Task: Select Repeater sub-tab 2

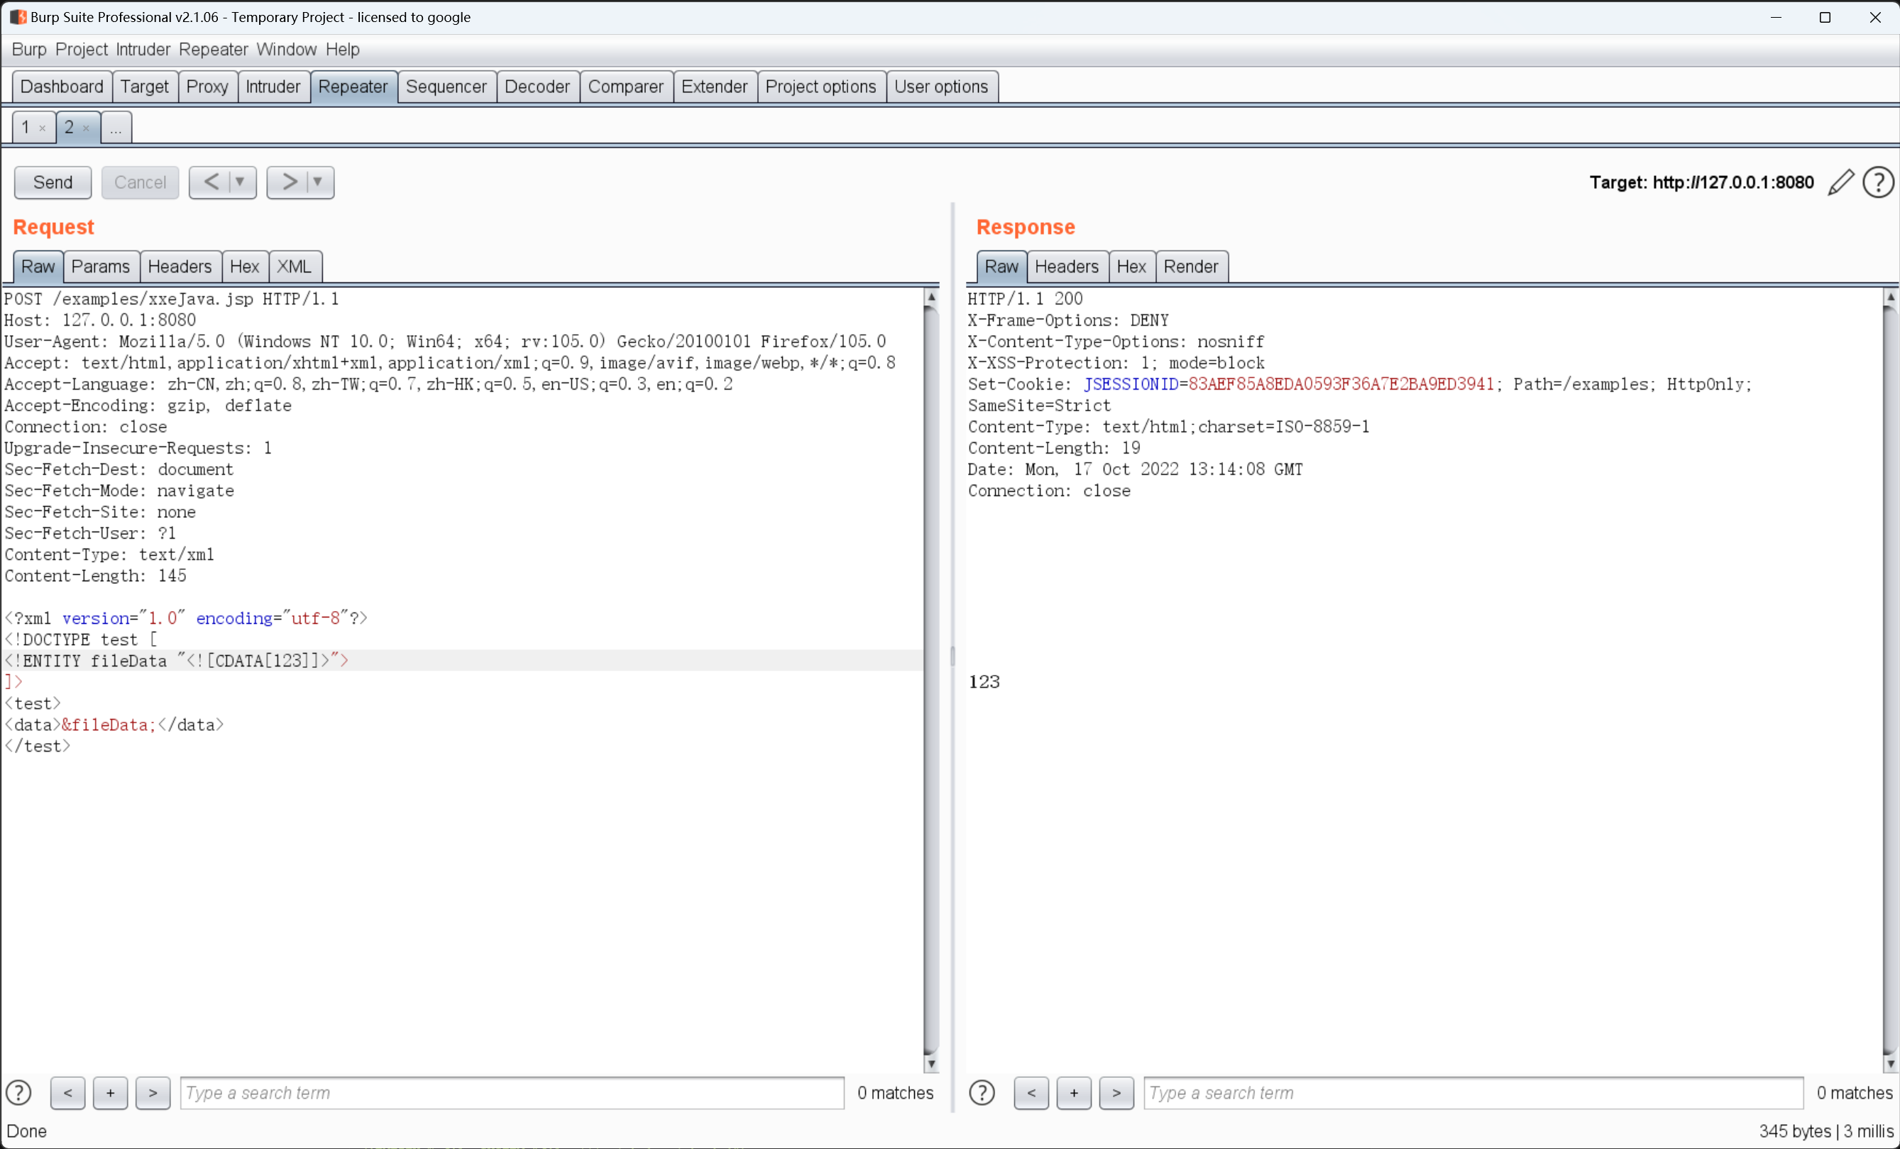Action: [x=70, y=127]
